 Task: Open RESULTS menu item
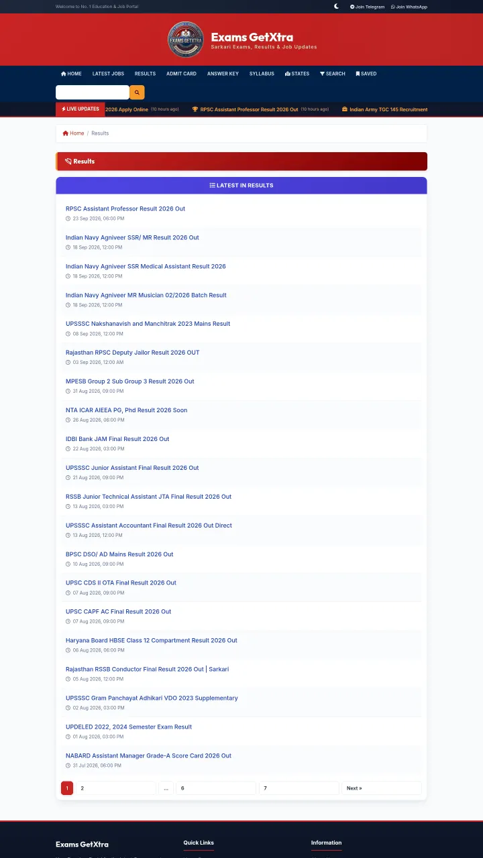[145, 74]
